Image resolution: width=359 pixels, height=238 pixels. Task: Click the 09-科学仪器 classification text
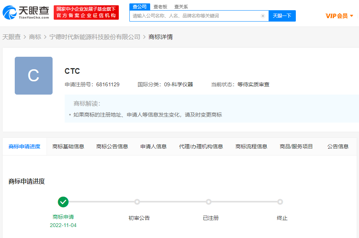[179, 84]
